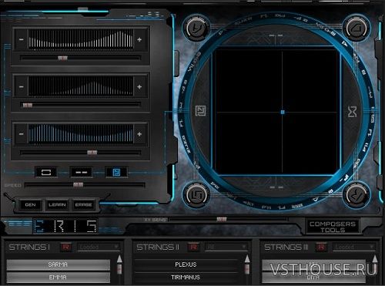The image size is (385, 286).
Task: Click the ERASE button
Action: pyautogui.click(x=83, y=205)
